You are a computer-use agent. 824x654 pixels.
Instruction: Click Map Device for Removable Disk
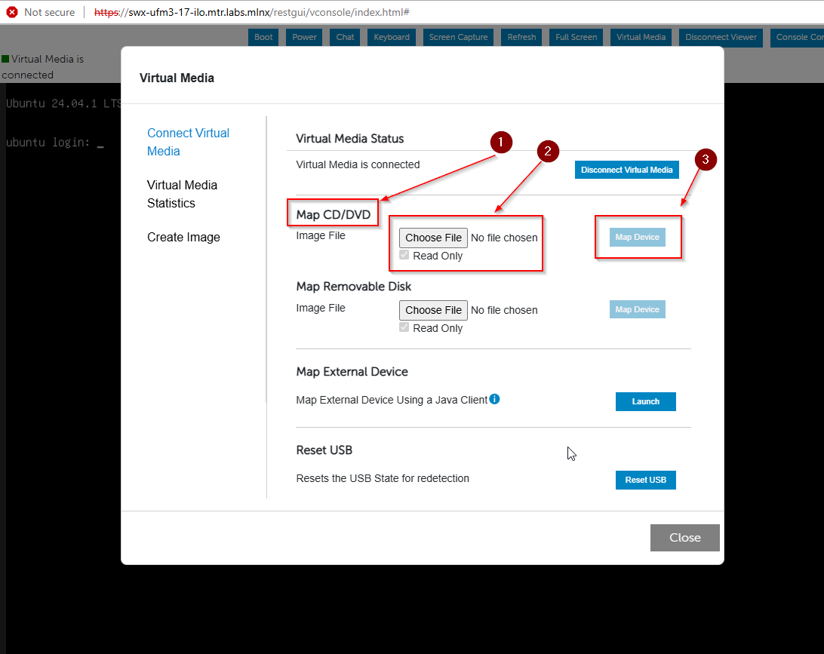(637, 309)
